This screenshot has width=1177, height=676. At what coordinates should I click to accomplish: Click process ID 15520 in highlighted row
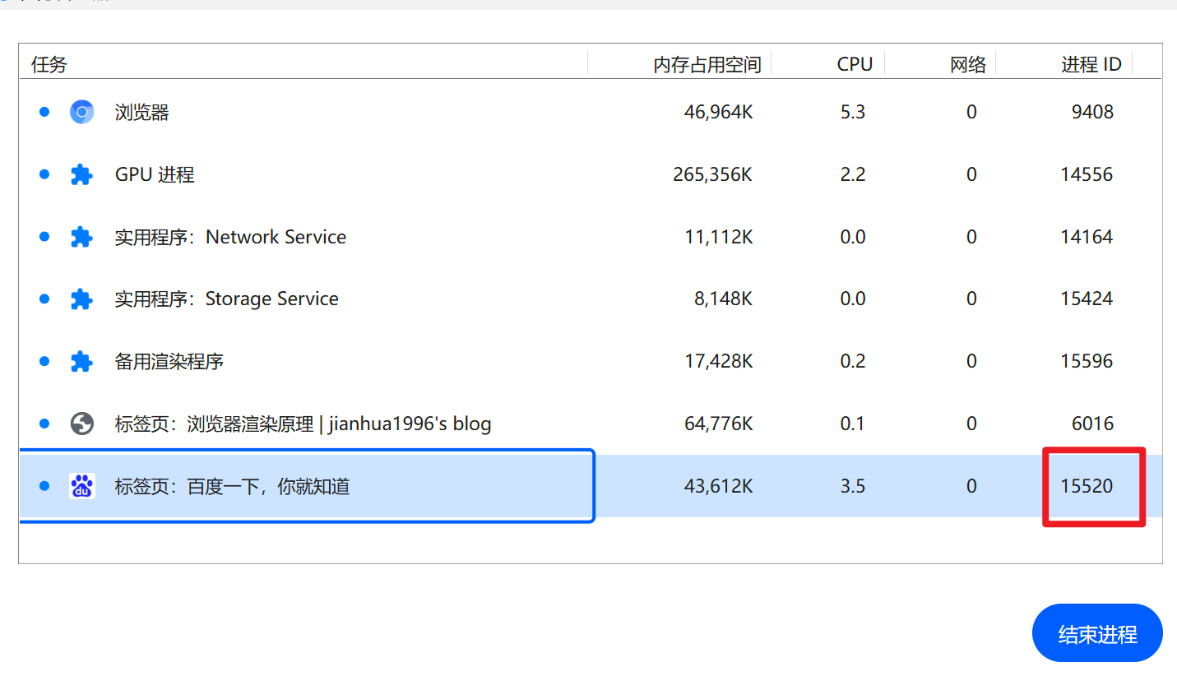pos(1087,486)
